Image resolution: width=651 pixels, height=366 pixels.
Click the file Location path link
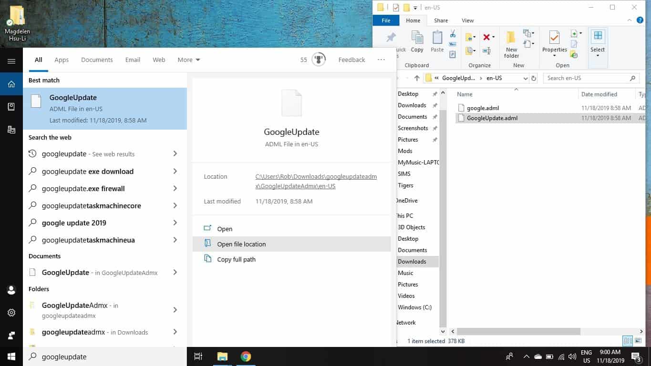point(316,181)
